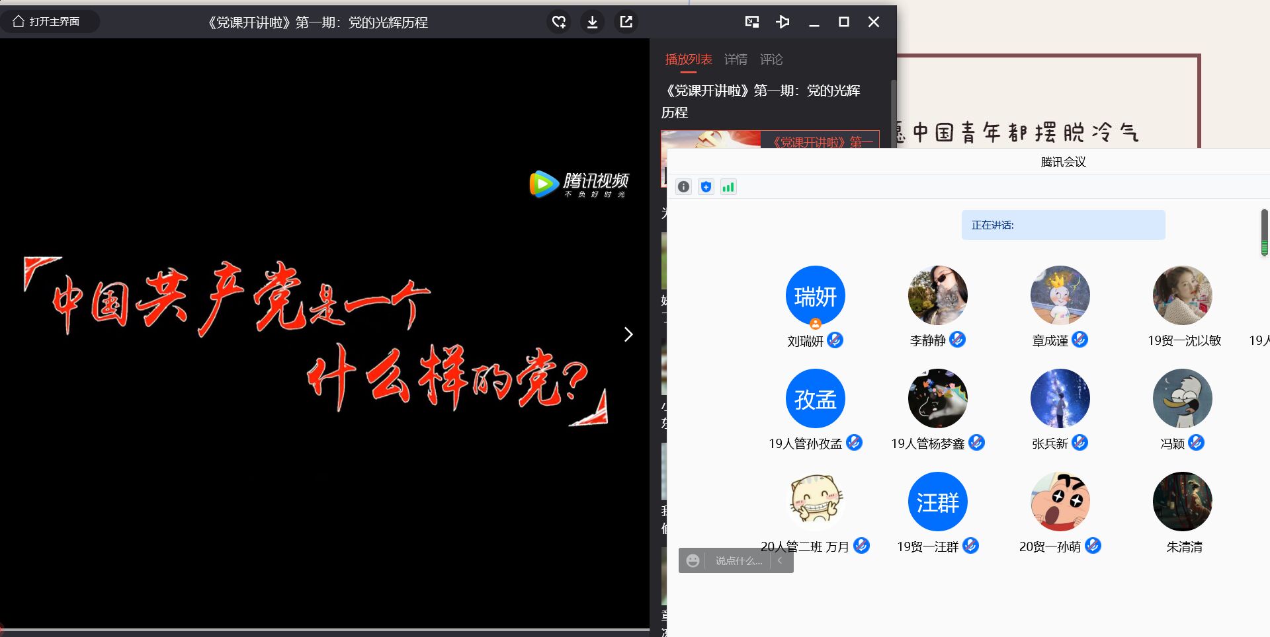Click muted mic icon next to 刘瑞妍
This screenshot has width=1270, height=637.
click(835, 340)
